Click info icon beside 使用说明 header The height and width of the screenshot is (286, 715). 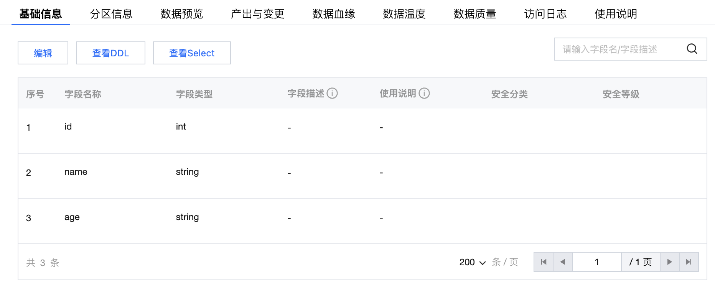point(424,93)
